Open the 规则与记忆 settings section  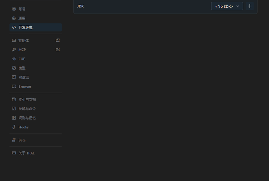pyautogui.click(x=36, y=118)
